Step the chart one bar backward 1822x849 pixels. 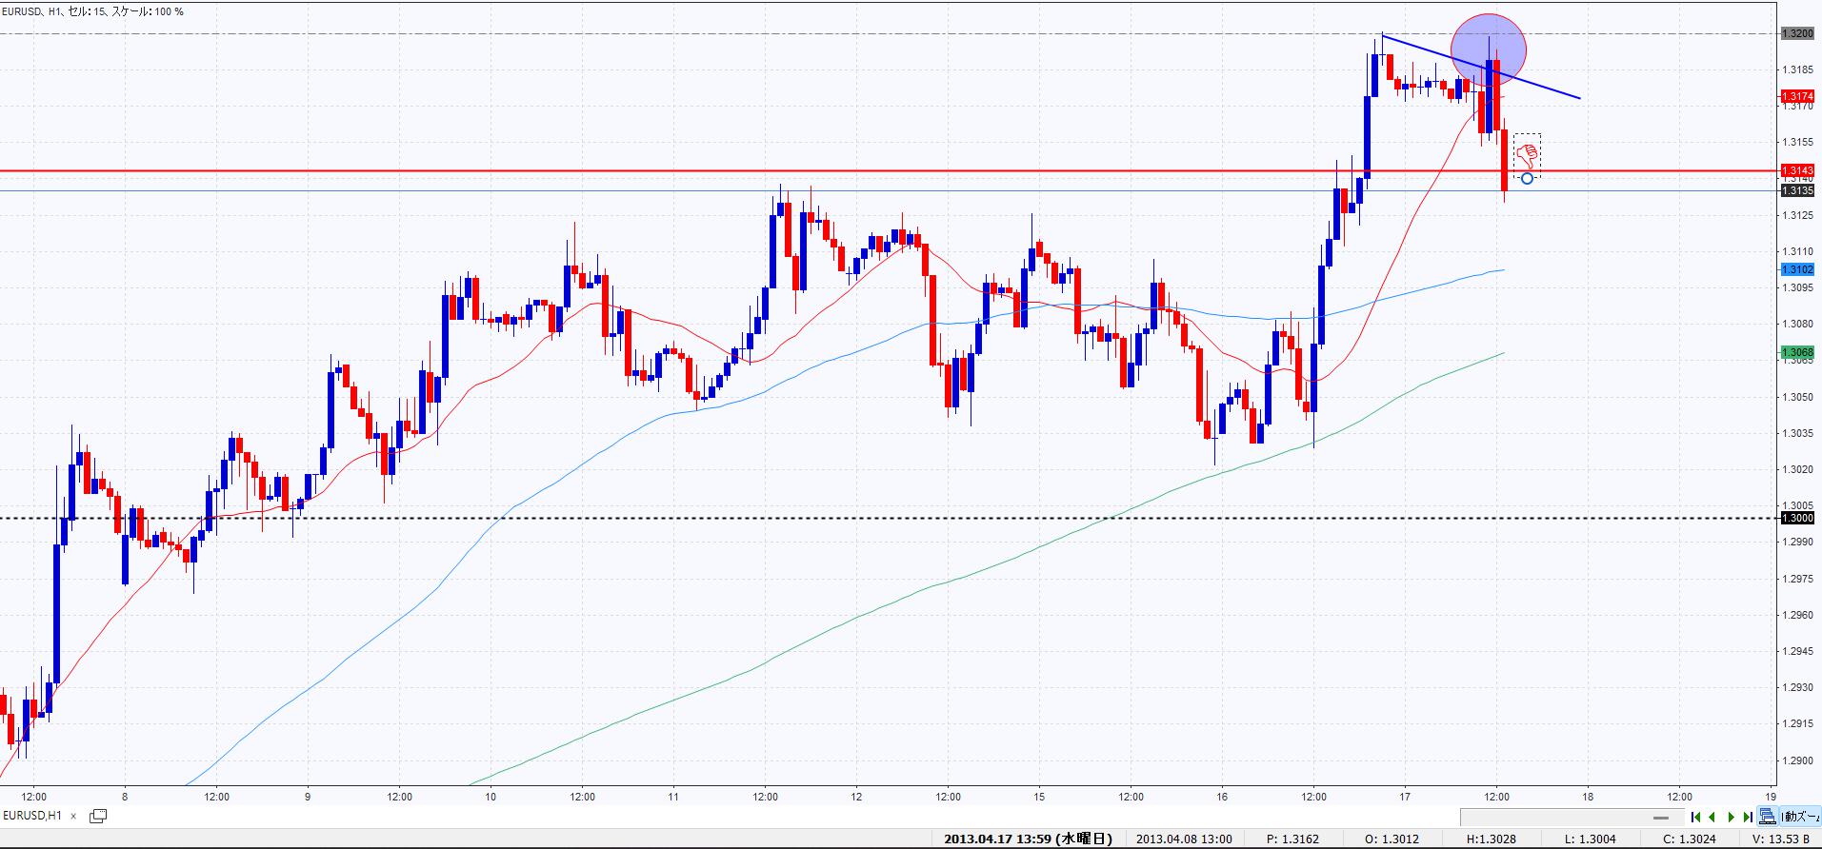click(x=1712, y=817)
